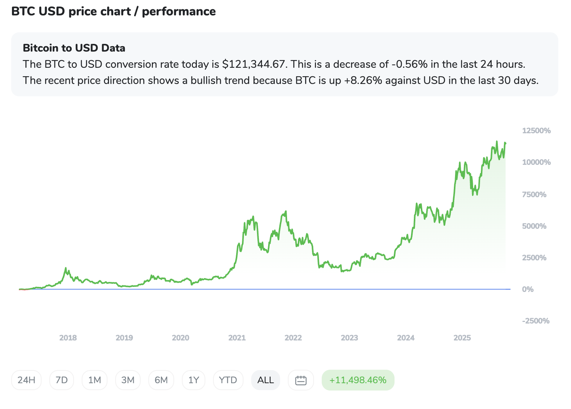Click the Bitcoin to USD Data heading

[74, 48]
